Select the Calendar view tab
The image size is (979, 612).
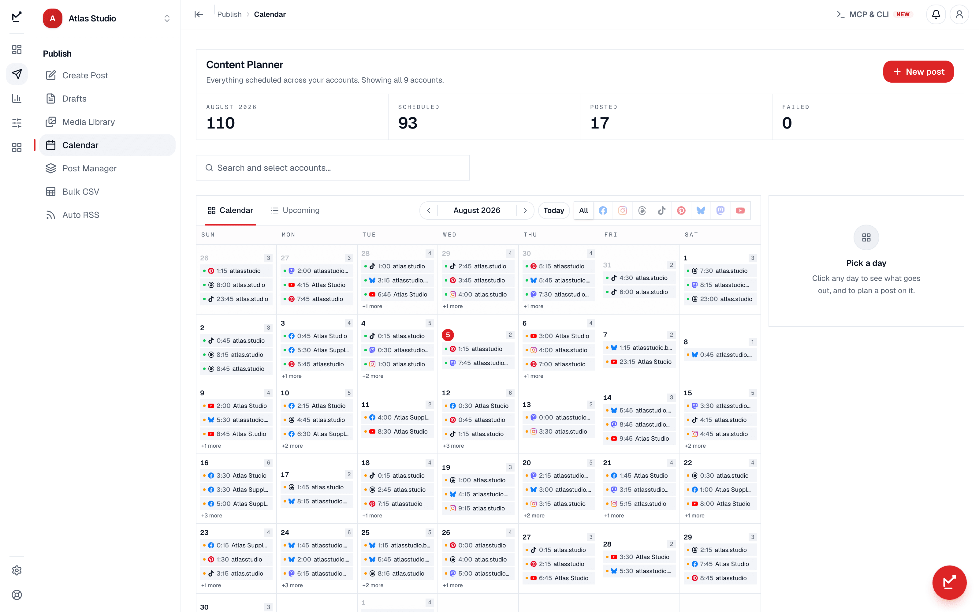(x=230, y=211)
